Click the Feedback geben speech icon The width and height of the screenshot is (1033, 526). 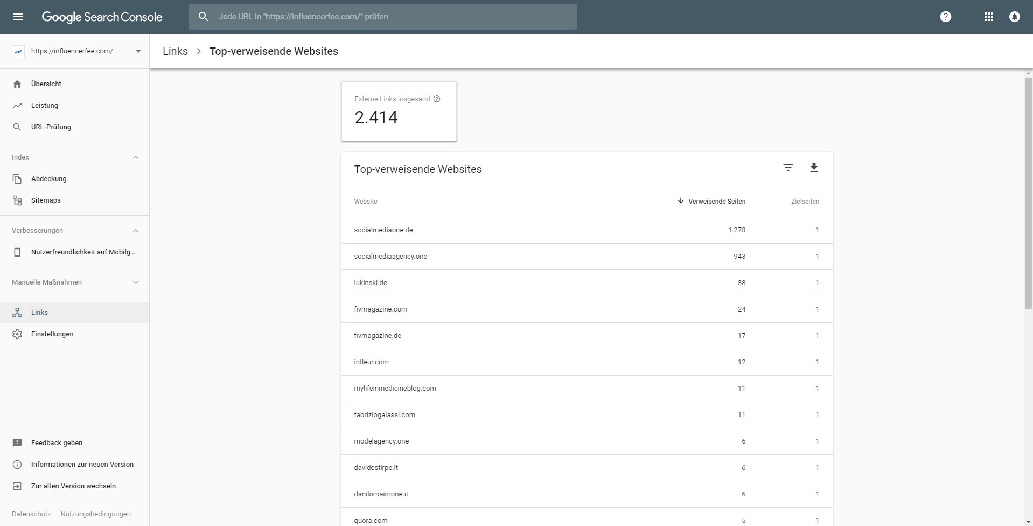coord(17,443)
